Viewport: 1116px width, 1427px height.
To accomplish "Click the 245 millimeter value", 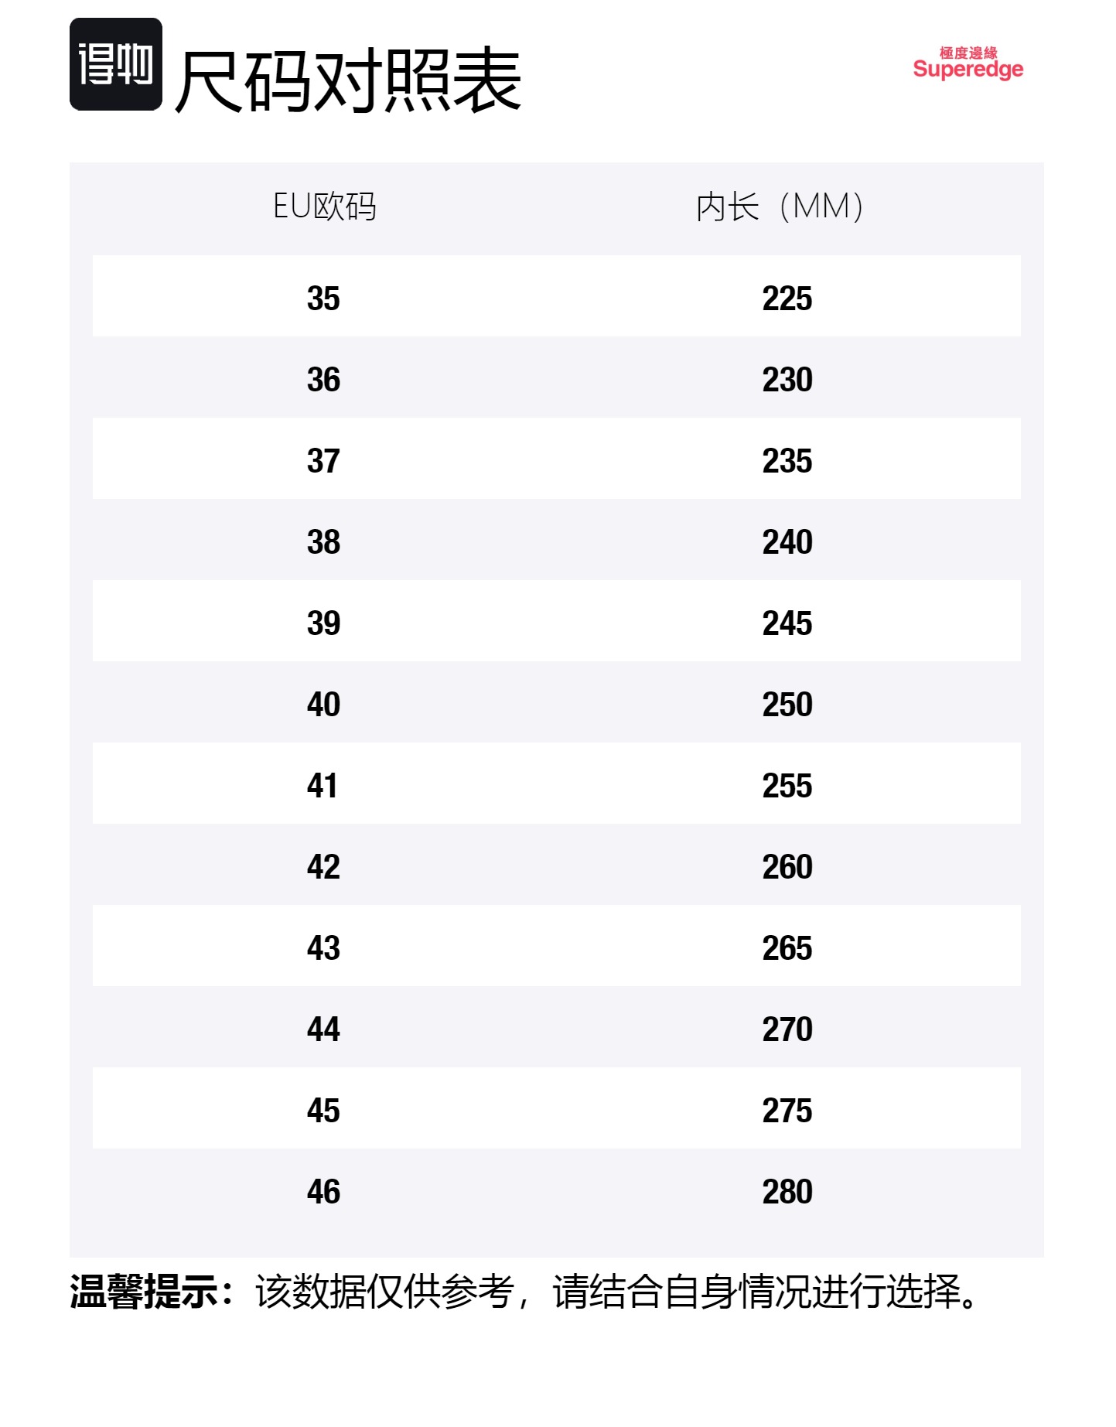I will (787, 623).
